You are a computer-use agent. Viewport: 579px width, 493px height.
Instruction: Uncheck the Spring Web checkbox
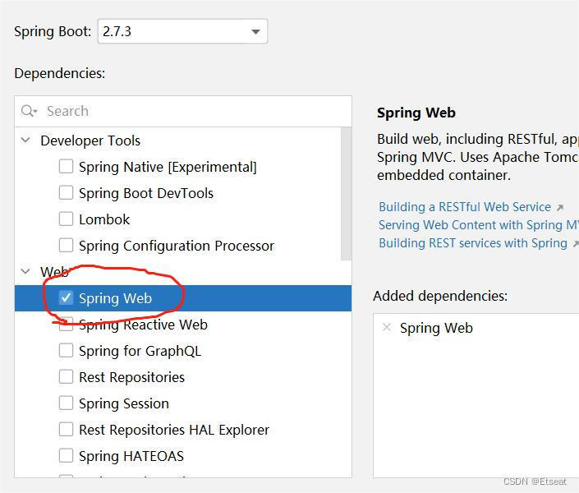(x=66, y=298)
